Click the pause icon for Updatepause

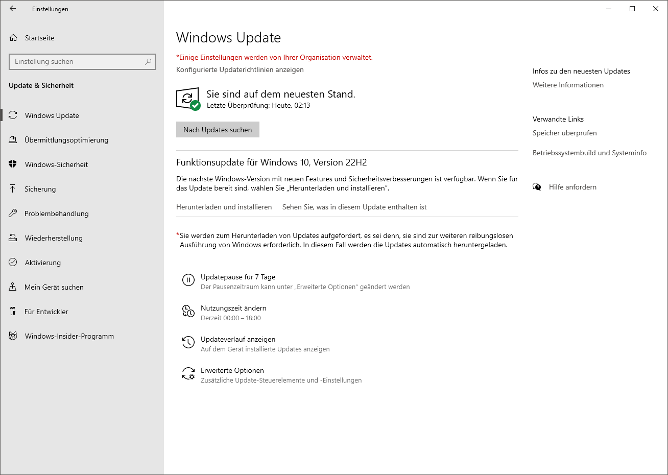[x=188, y=280]
